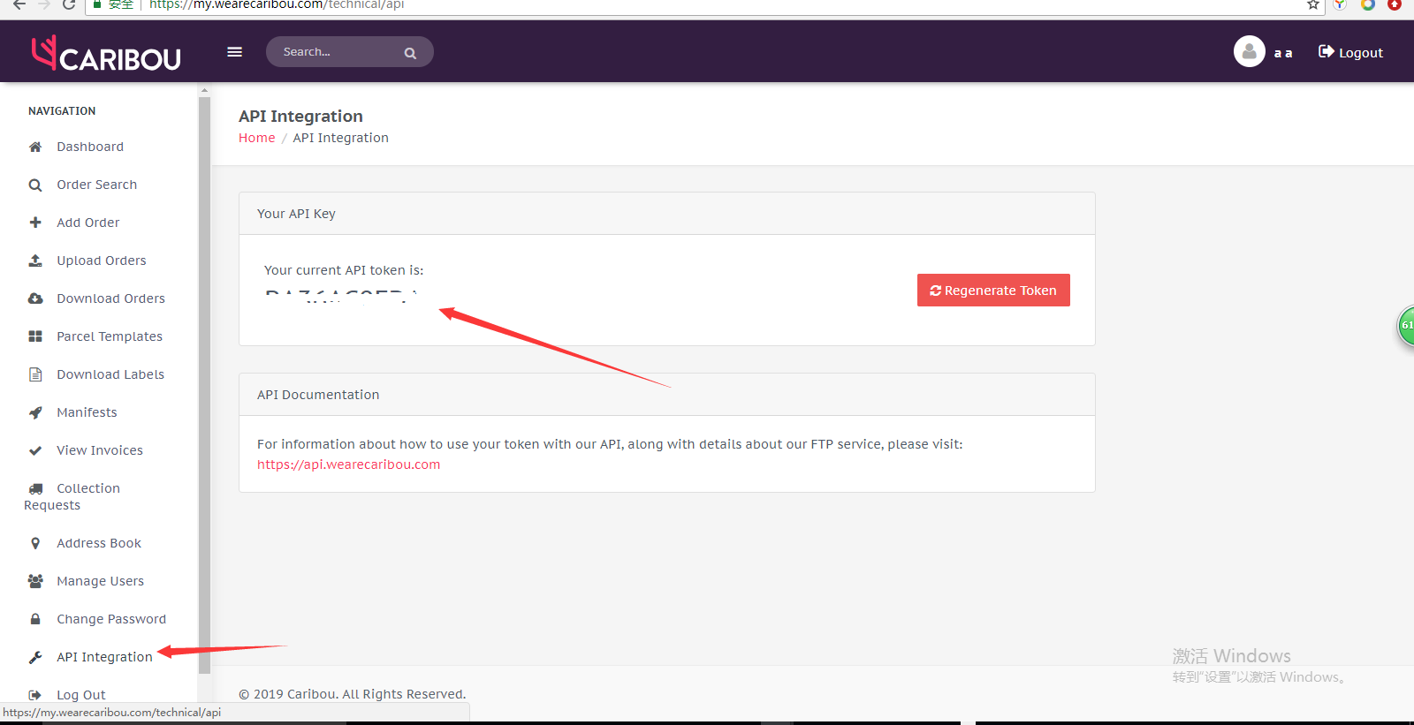Open Download Orders page
The width and height of the screenshot is (1414, 725).
[x=111, y=298]
